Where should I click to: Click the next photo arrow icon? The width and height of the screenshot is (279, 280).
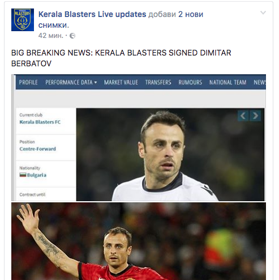click(255, 116)
